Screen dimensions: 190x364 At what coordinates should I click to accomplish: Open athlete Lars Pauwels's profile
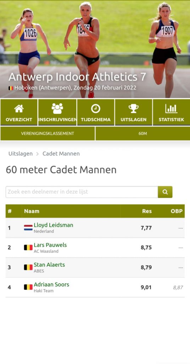tap(50, 245)
